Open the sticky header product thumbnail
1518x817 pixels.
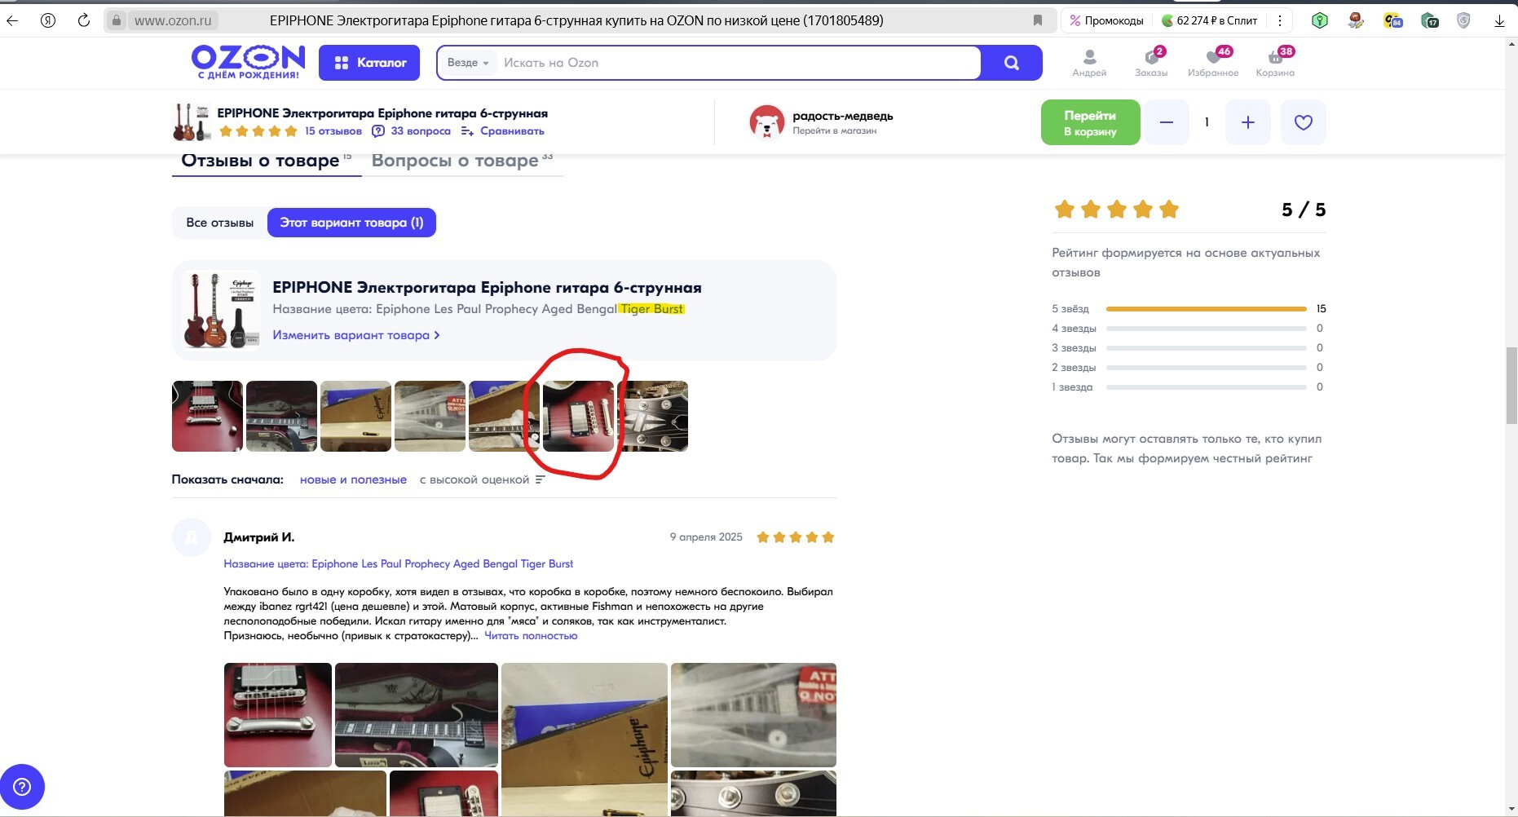192,122
